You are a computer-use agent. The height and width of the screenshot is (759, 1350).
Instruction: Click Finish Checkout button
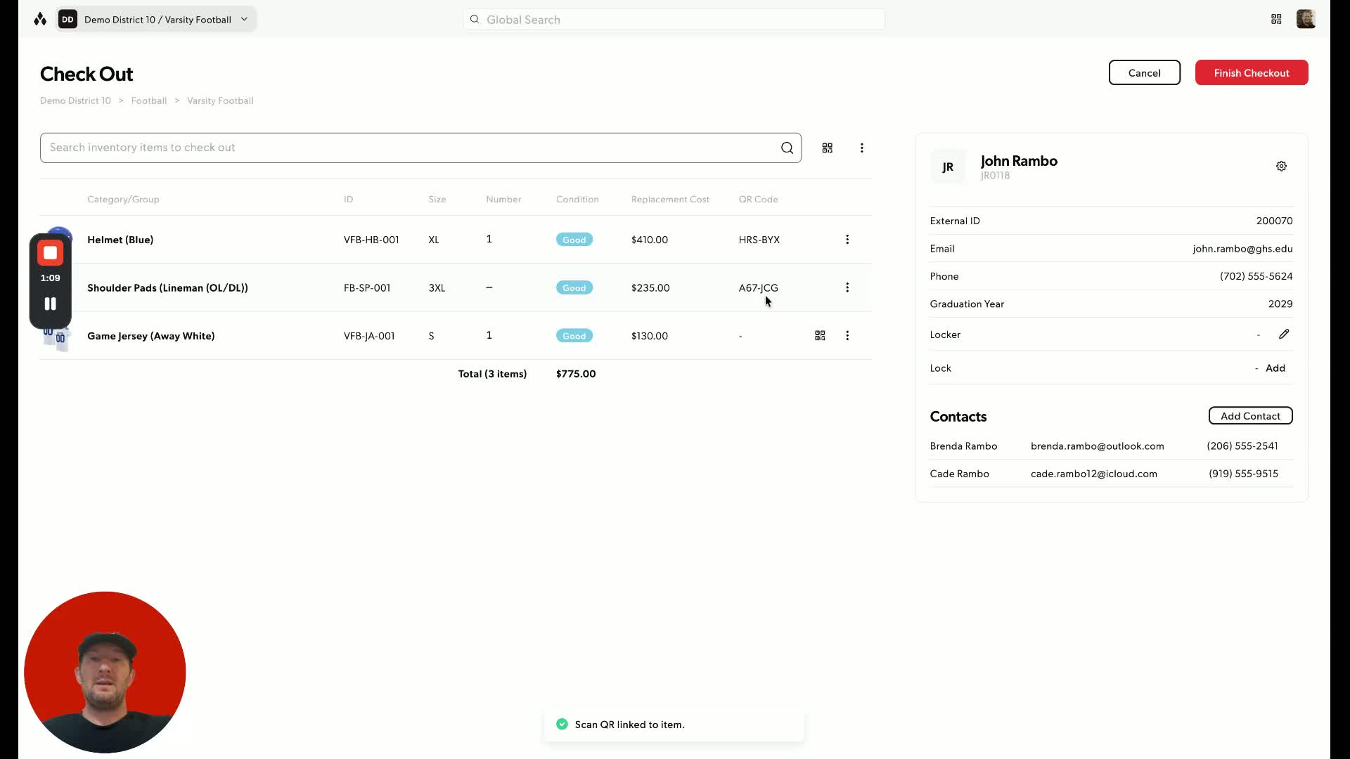point(1251,73)
